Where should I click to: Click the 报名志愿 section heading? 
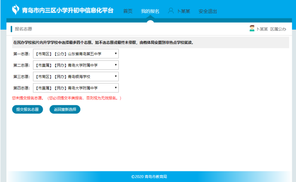coord(24,29)
